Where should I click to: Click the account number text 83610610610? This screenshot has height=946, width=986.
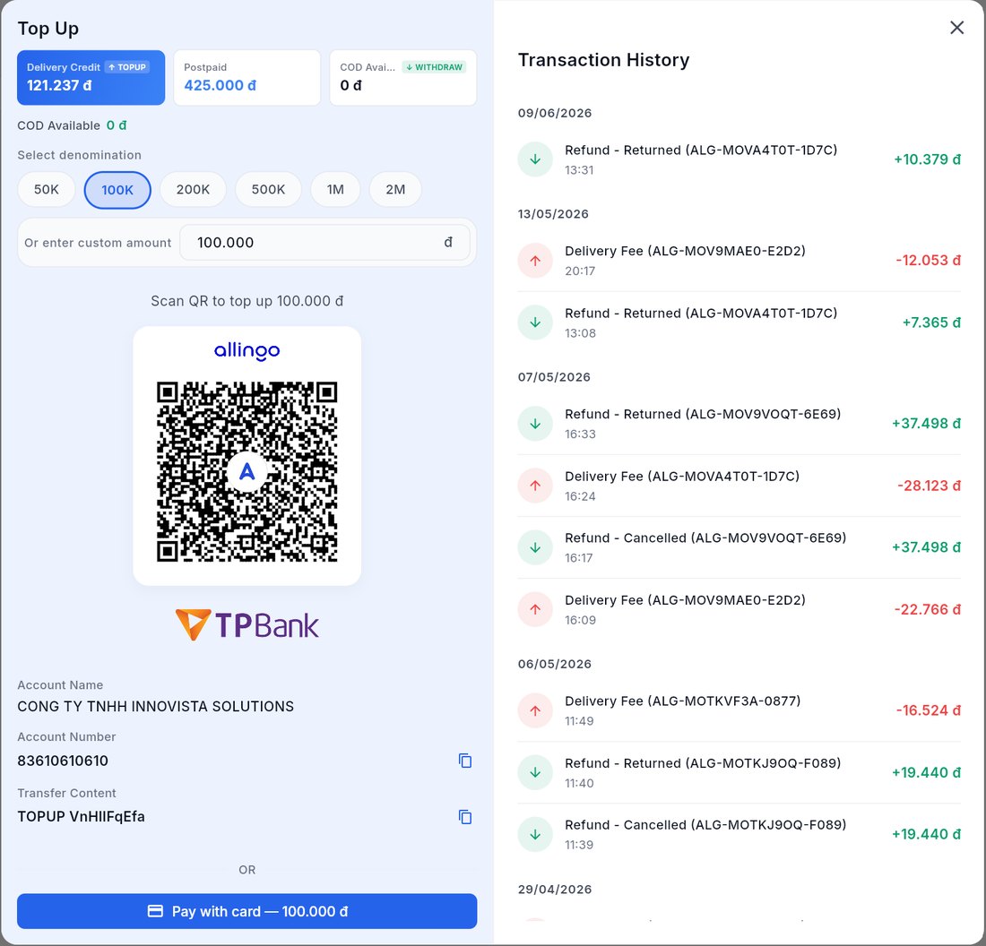tap(63, 761)
